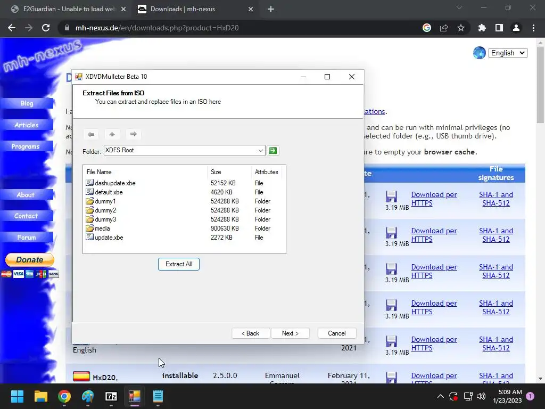This screenshot has width=545, height=409.
Task: Open Chrome profile icon
Action: coord(516,28)
